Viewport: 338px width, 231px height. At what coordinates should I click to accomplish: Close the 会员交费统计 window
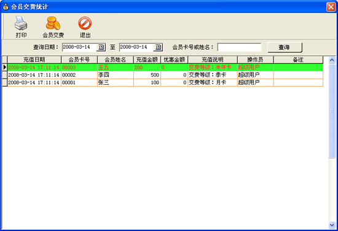tap(331, 7)
